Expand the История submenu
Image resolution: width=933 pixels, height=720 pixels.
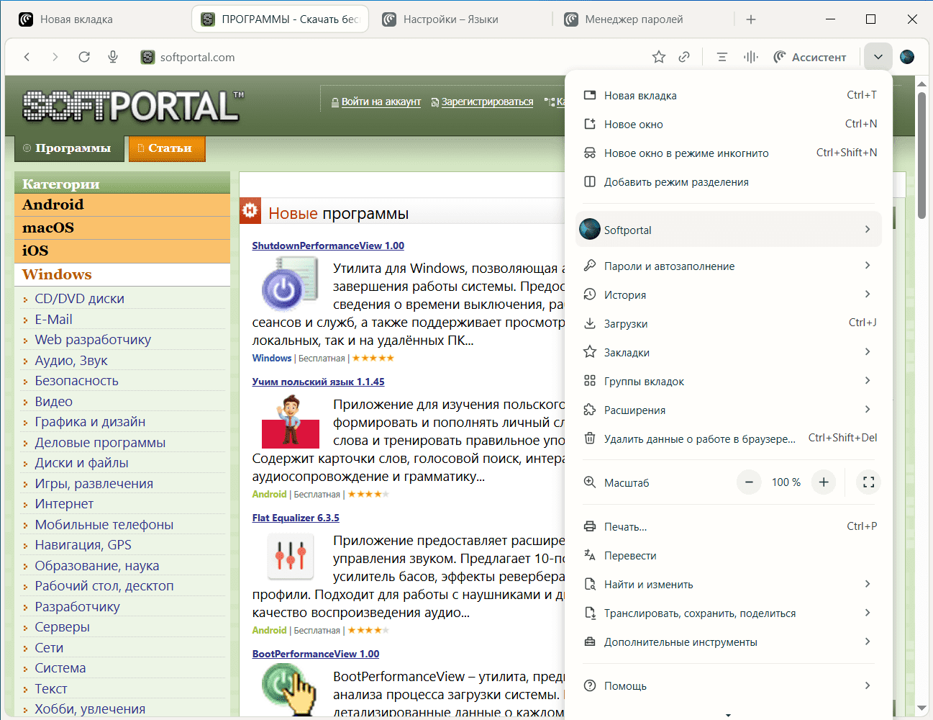pyautogui.click(x=729, y=294)
